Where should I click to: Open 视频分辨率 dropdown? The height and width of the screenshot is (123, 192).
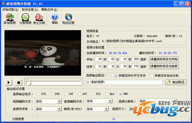point(158,101)
